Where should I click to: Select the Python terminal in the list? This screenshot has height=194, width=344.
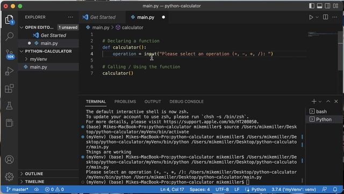click(x=324, y=120)
